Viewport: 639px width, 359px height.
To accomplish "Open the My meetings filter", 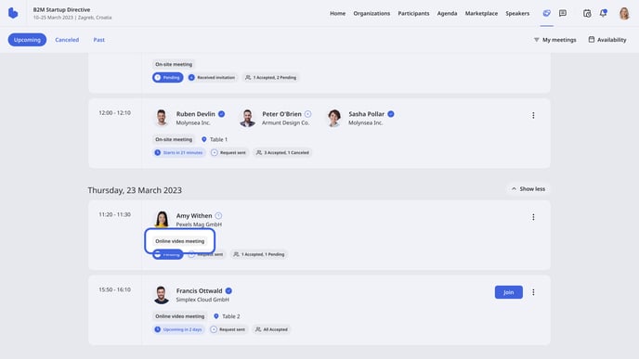I will [x=554, y=40].
